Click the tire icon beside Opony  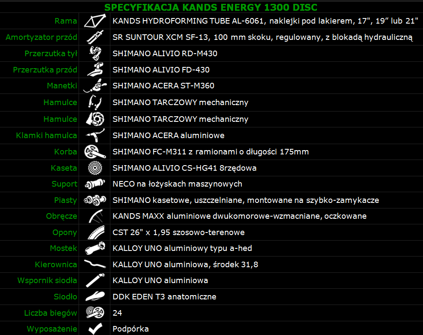[x=96, y=232]
